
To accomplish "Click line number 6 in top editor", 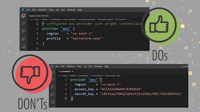I will 37,48.
